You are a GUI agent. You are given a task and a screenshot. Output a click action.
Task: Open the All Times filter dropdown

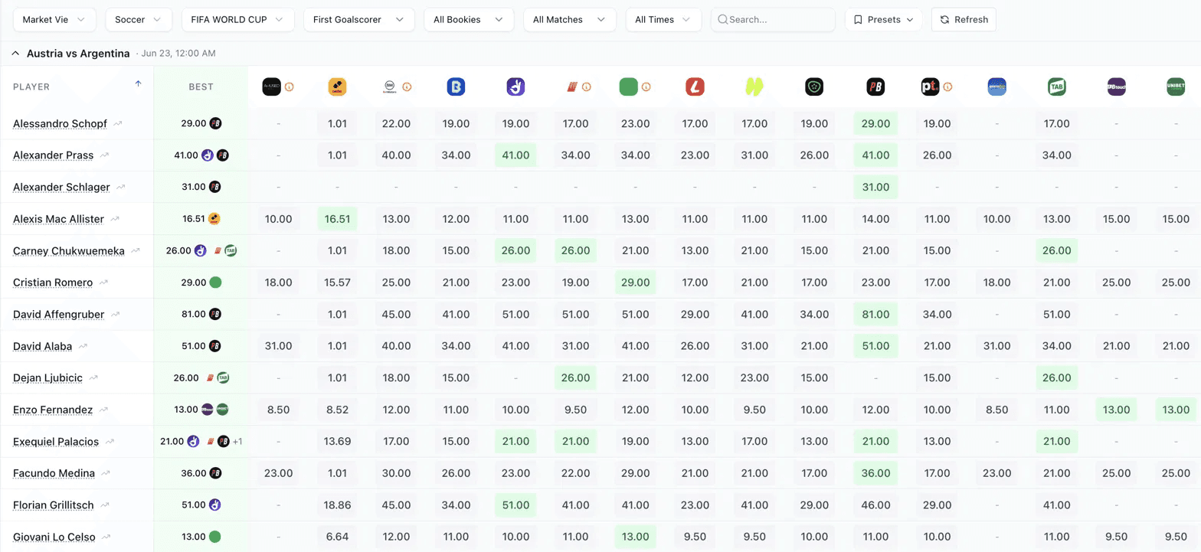pos(663,20)
